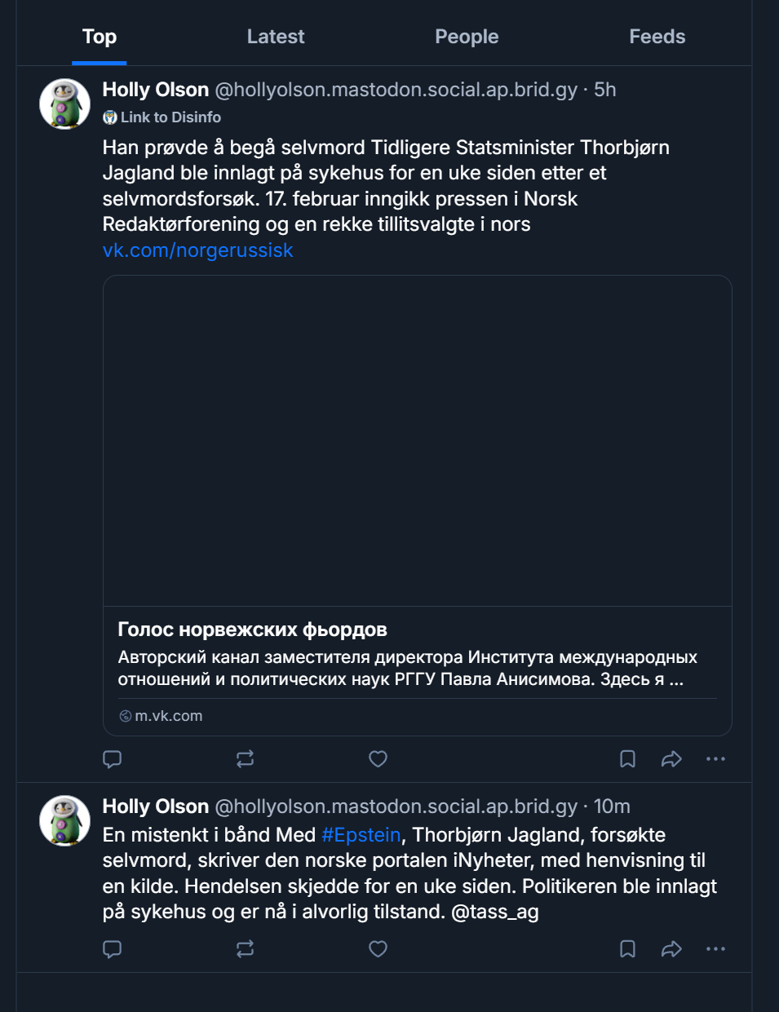Open more options on the first post
Screen dimensions: 779x1012
pos(715,759)
